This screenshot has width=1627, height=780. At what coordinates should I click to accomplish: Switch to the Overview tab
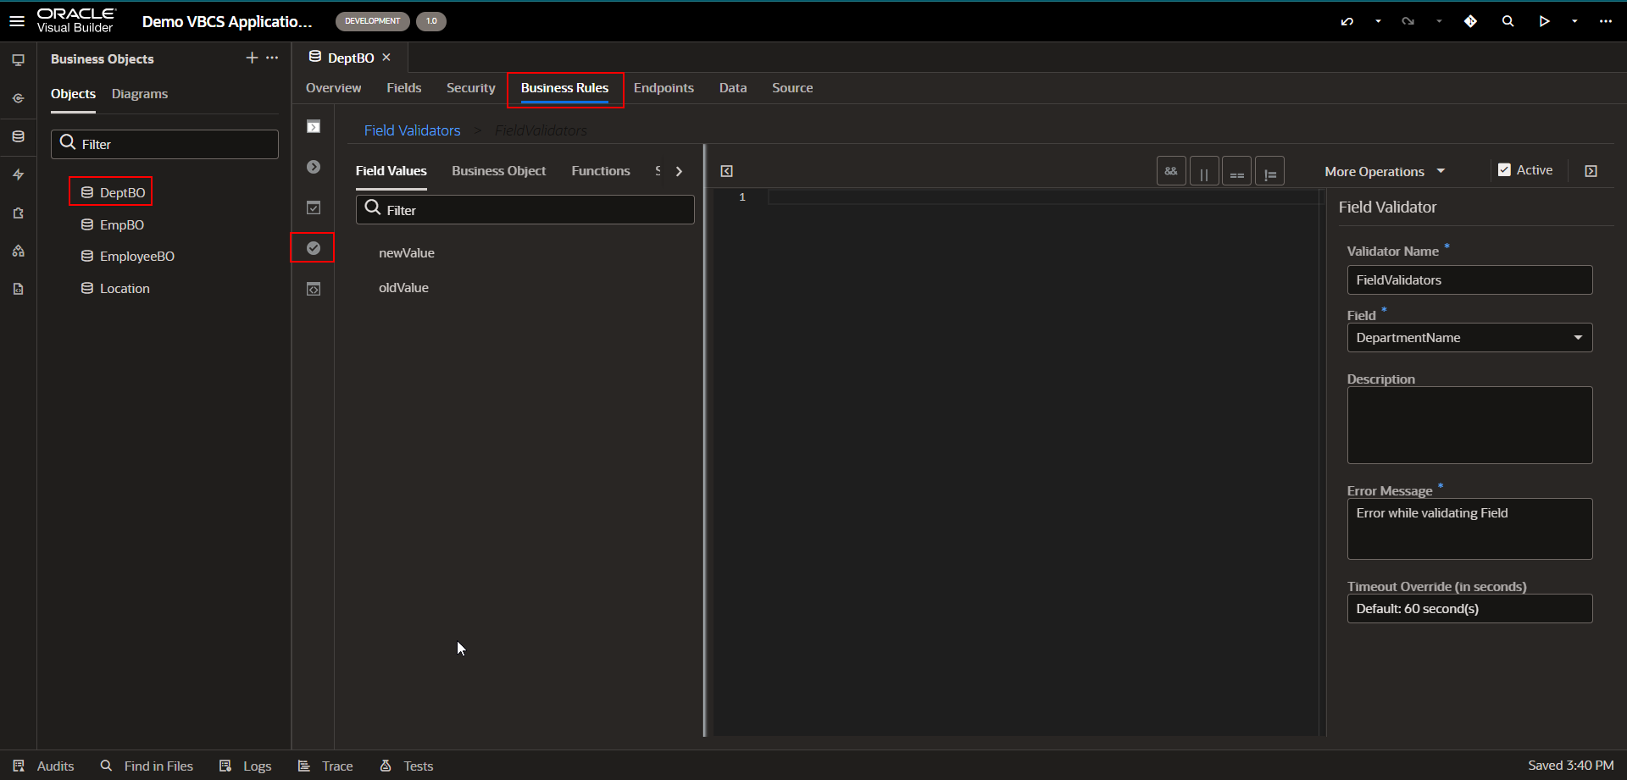333,88
